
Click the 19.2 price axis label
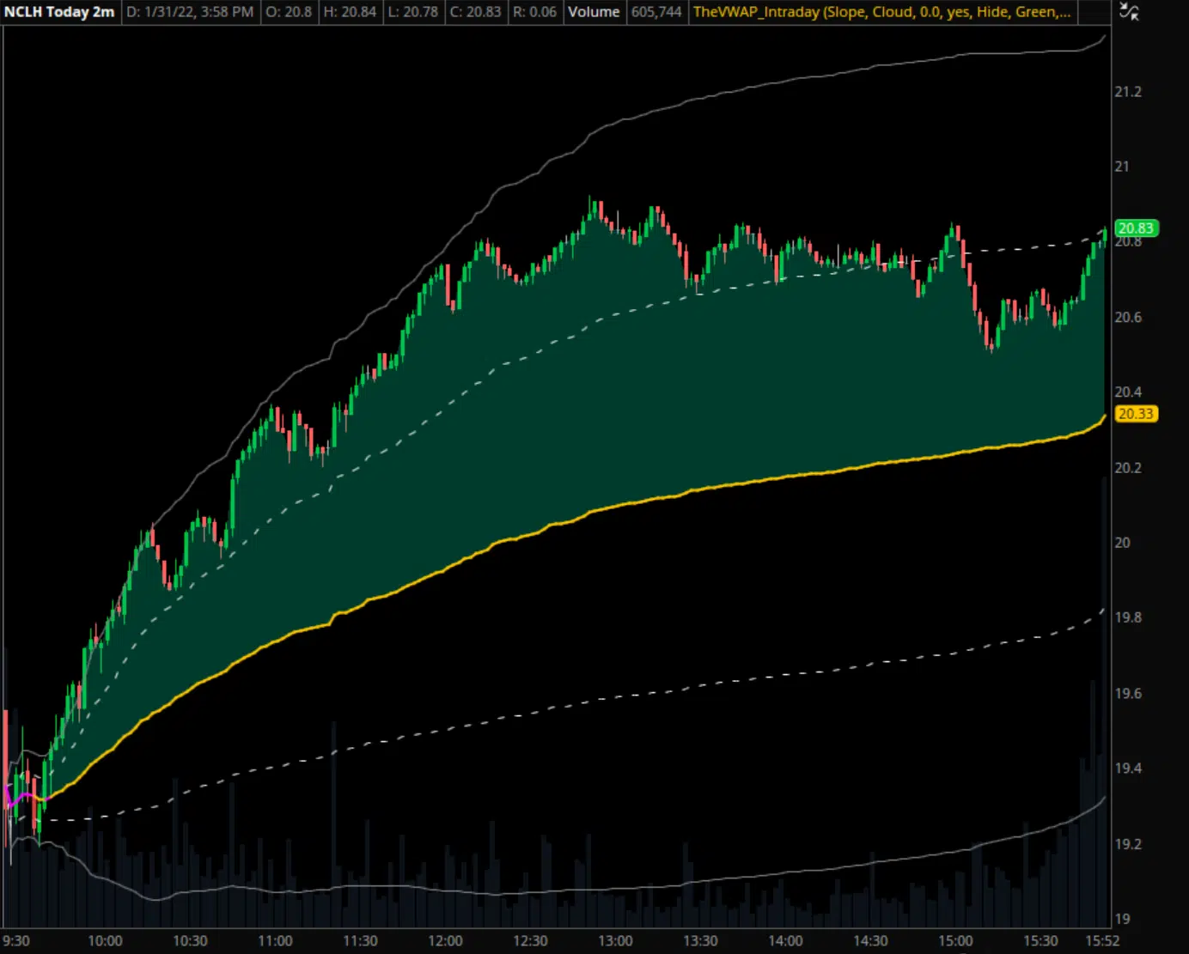(1128, 844)
